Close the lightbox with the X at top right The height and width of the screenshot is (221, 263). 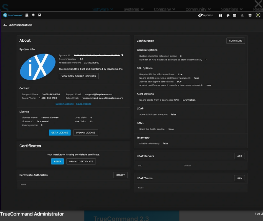(258, 4)
